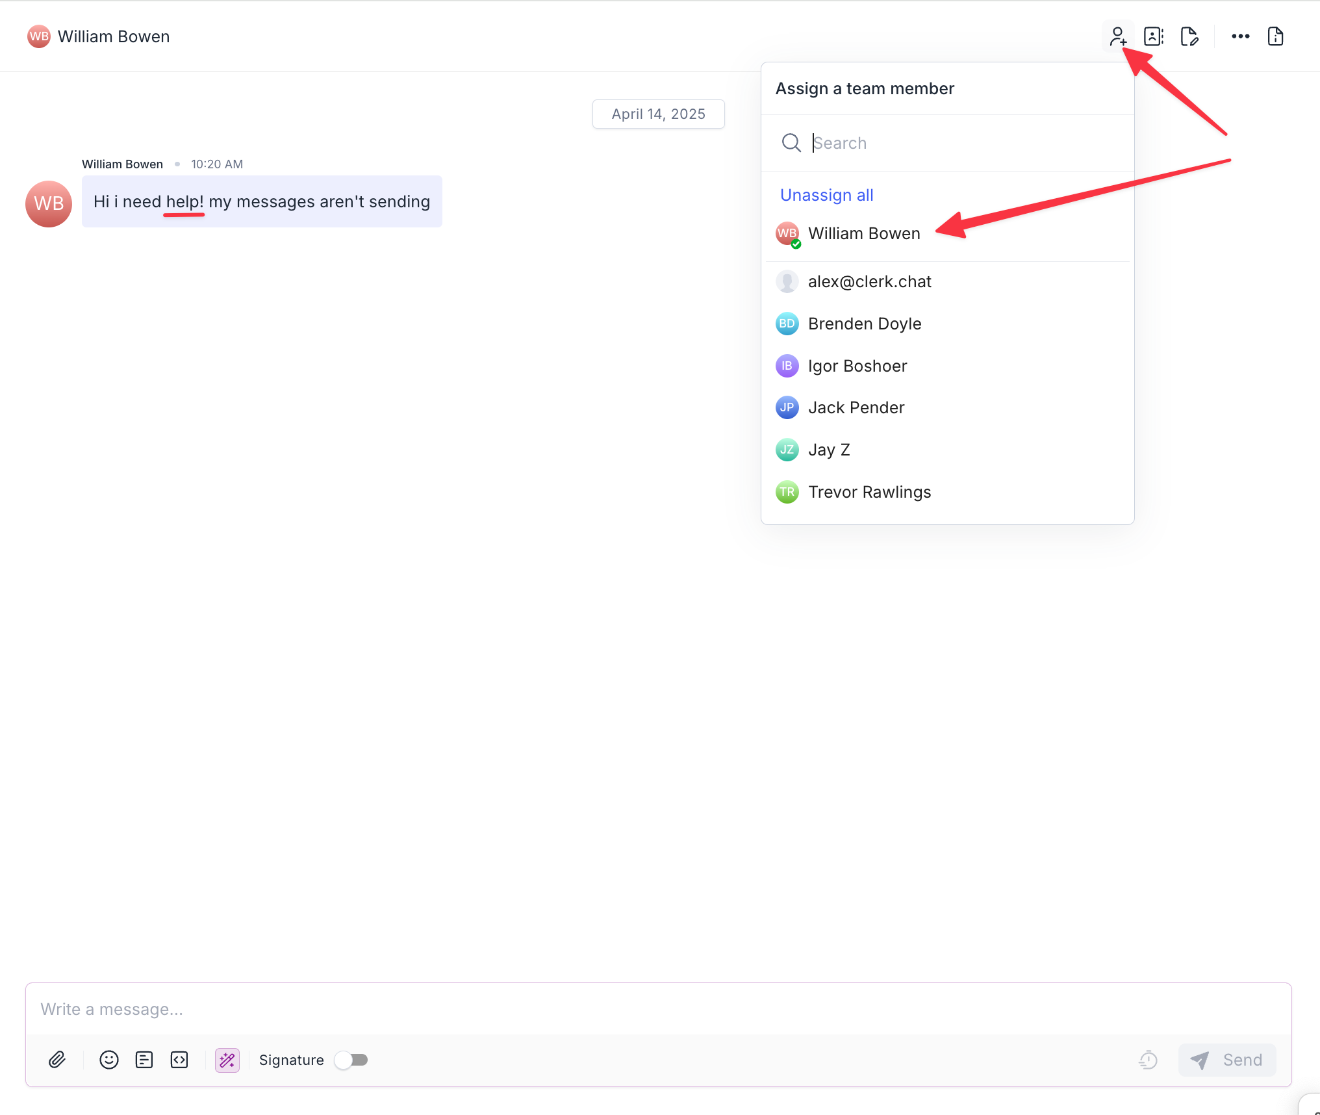Click William Bowen name in the header
This screenshot has height=1115, width=1320.
click(114, 36)
